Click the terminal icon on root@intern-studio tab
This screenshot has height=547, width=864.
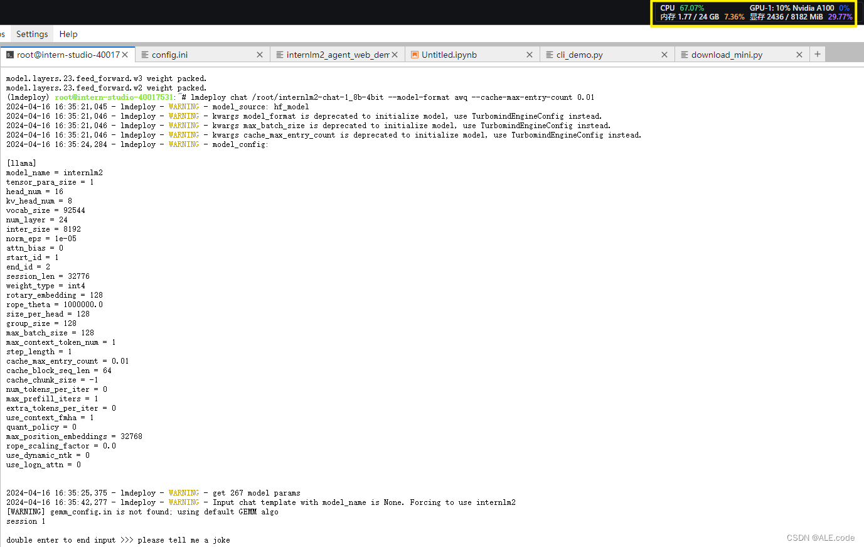9,55
